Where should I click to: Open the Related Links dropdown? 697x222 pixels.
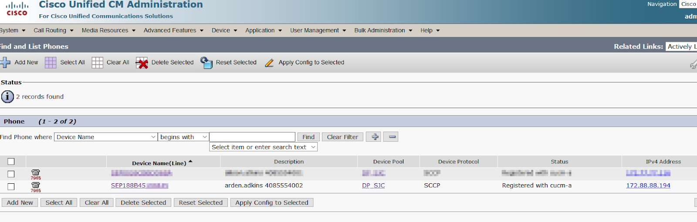(681, 46)
